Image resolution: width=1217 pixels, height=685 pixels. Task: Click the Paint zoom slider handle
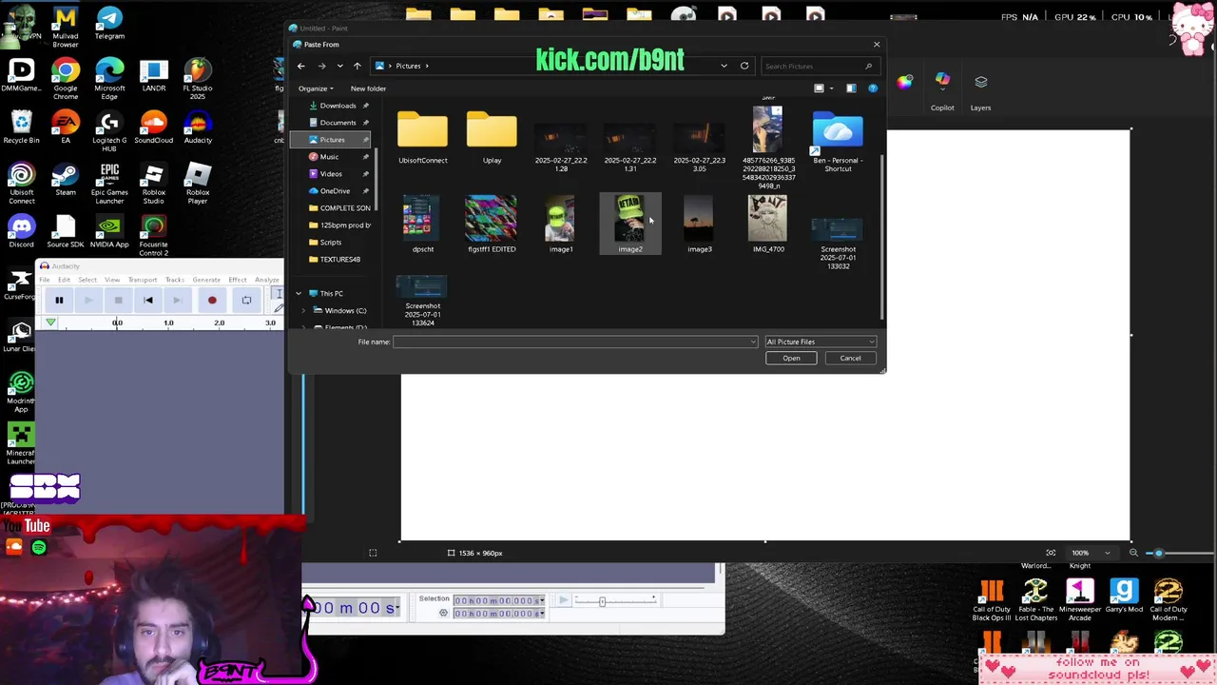click(1158, 553)
